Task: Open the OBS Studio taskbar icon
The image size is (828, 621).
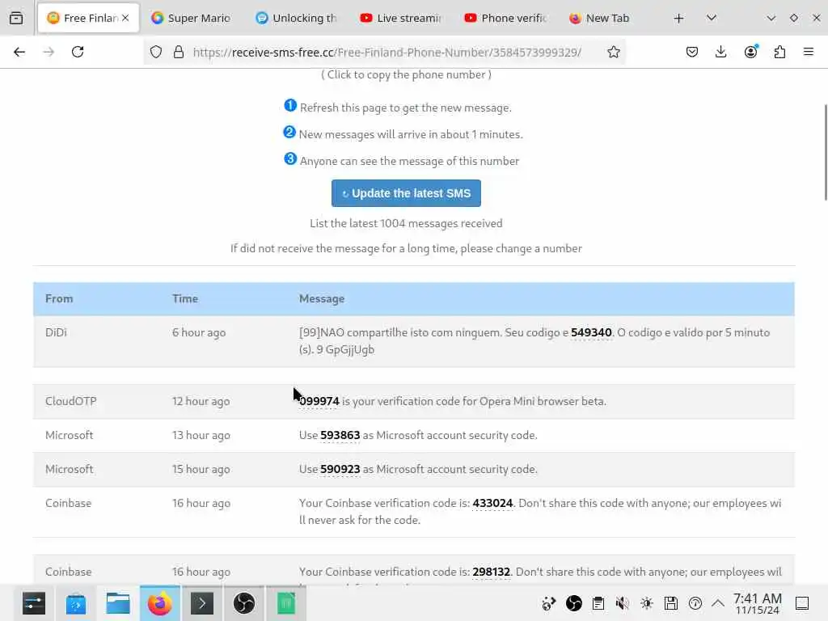Action: [243, 603]
